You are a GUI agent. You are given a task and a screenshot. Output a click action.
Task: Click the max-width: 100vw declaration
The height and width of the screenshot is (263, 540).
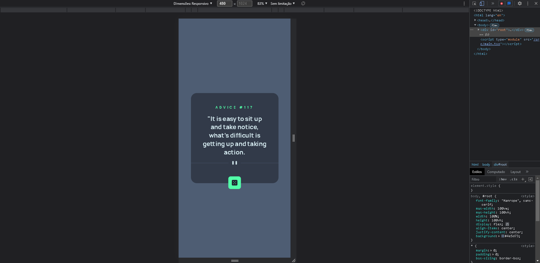(492, 208)
